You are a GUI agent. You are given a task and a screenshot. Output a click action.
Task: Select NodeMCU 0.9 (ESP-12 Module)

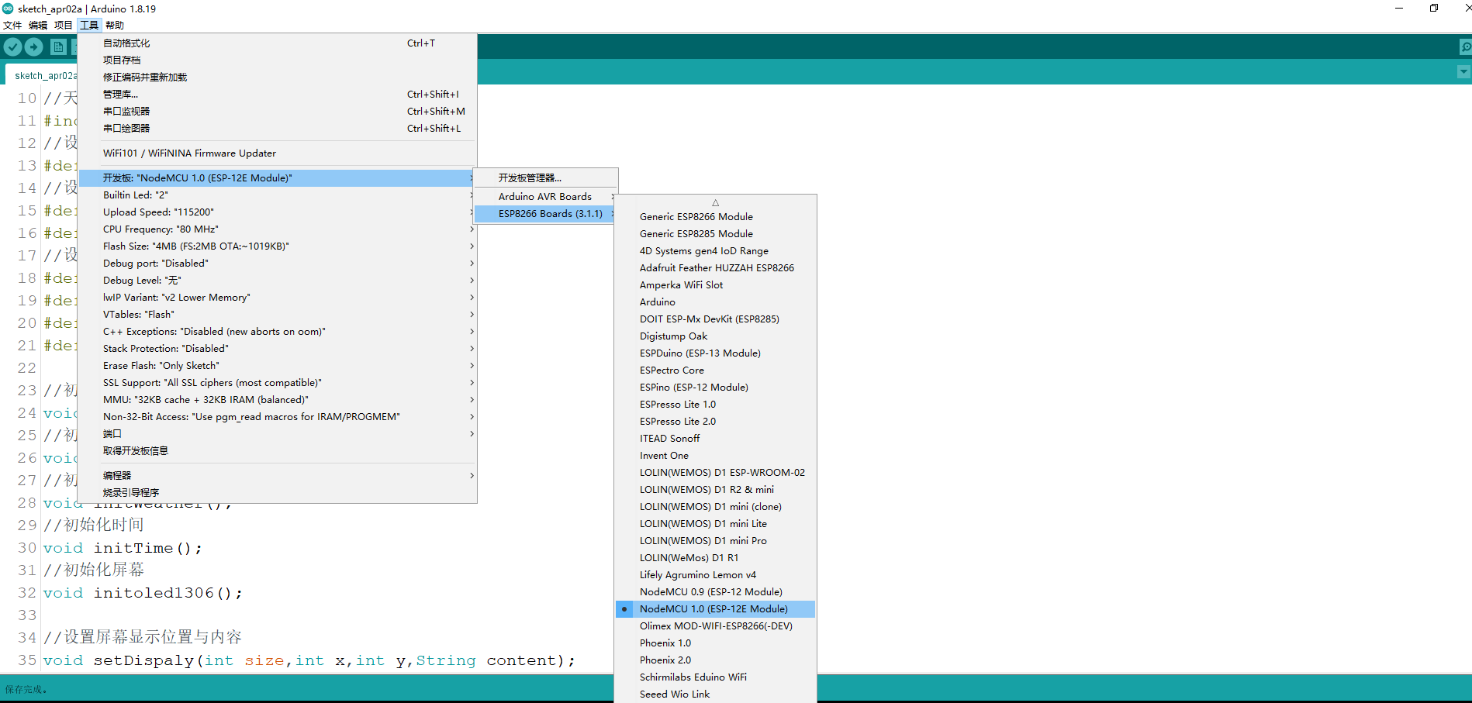pos(714,592)
